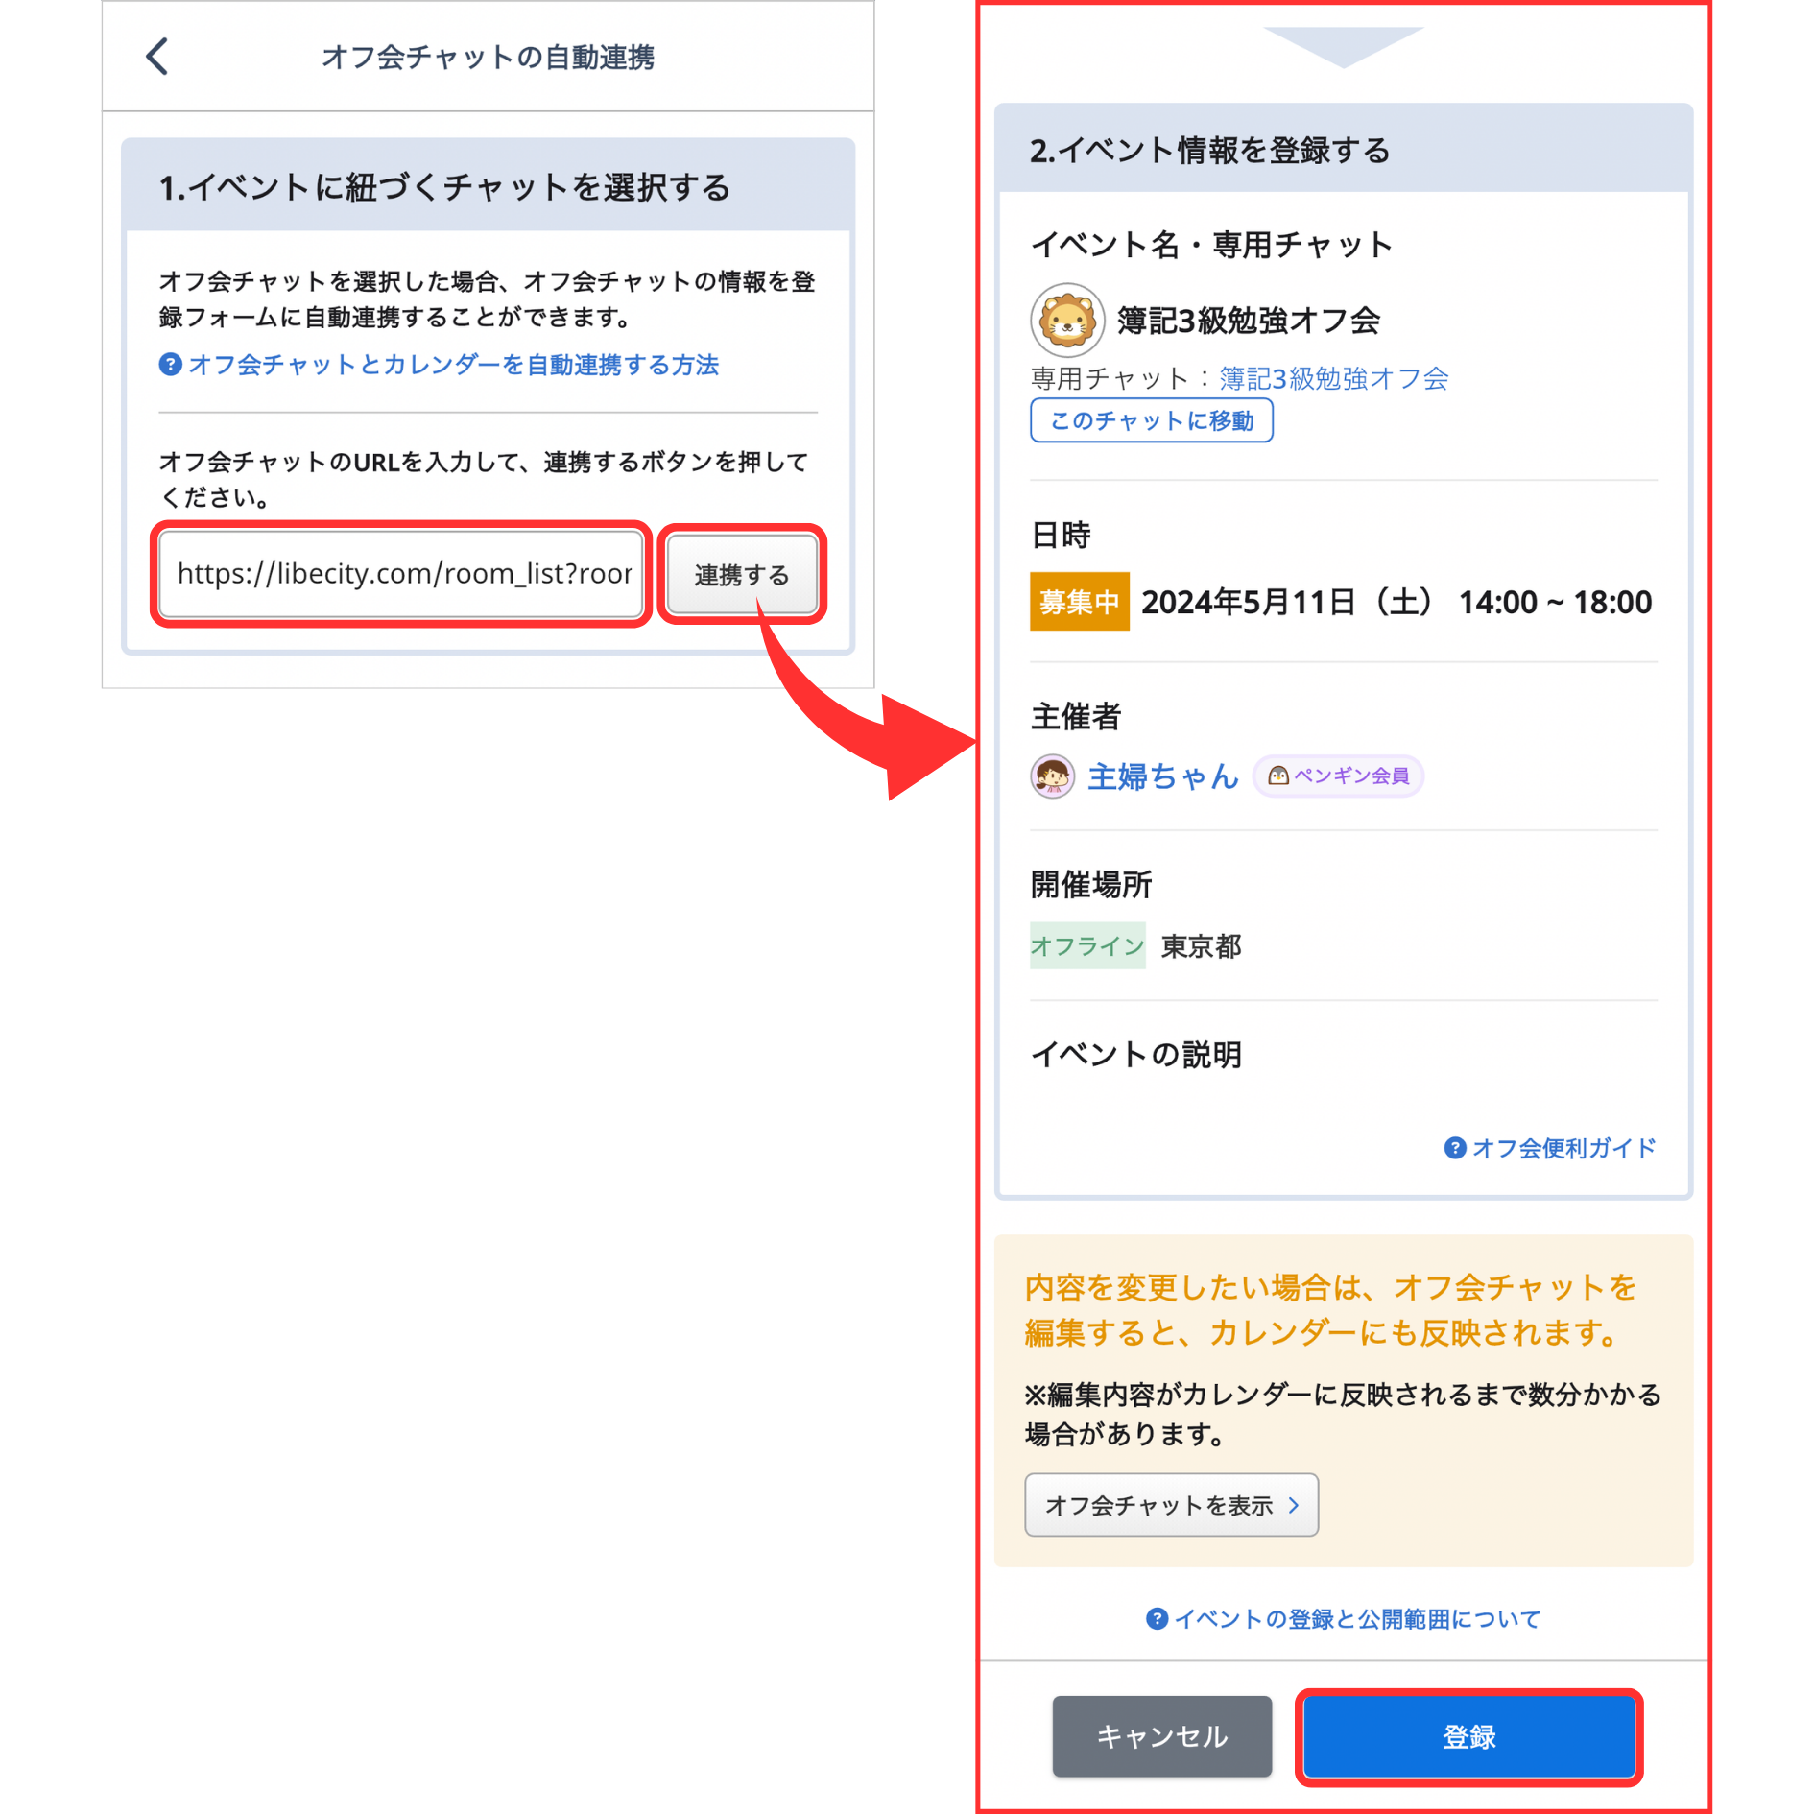The height and width of the screenshot is (1814, 1814).
Task: Click the 連携する button
Action: pos(742,574)
